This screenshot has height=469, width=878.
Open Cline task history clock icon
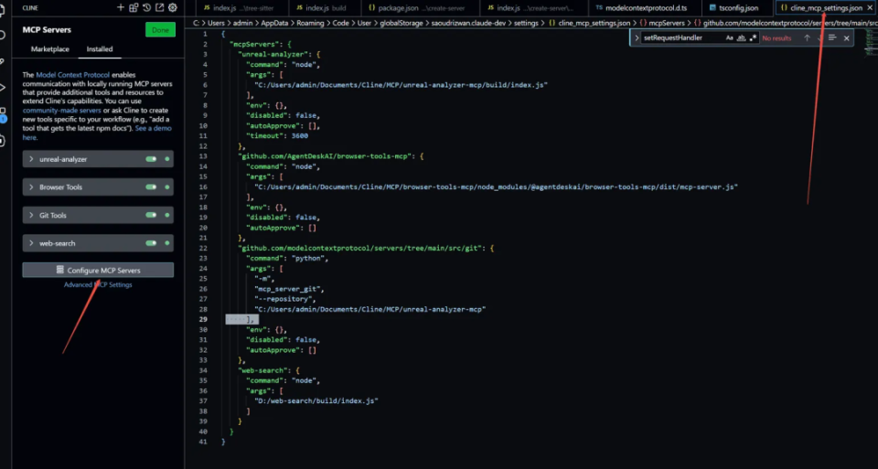(146, 7)
